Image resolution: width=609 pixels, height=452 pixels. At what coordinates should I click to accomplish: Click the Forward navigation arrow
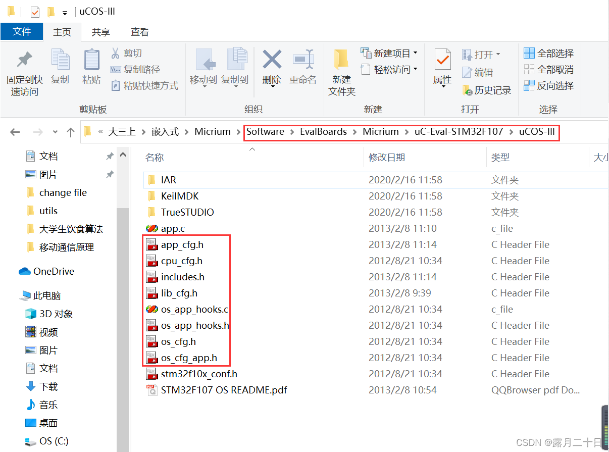click(x=38, y=132)
